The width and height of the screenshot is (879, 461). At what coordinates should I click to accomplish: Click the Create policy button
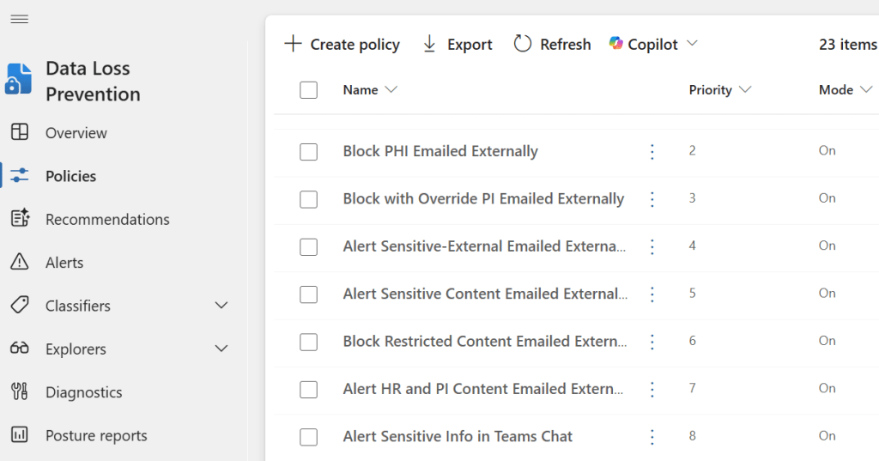coord(342,45)
